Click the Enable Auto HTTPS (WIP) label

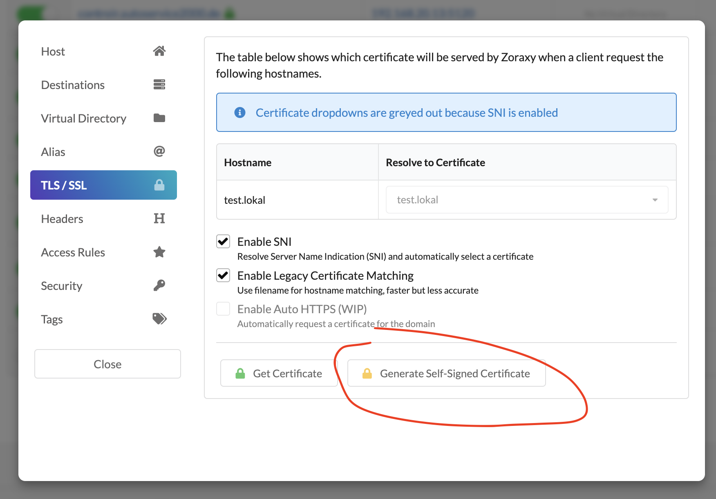click(302, 309)
